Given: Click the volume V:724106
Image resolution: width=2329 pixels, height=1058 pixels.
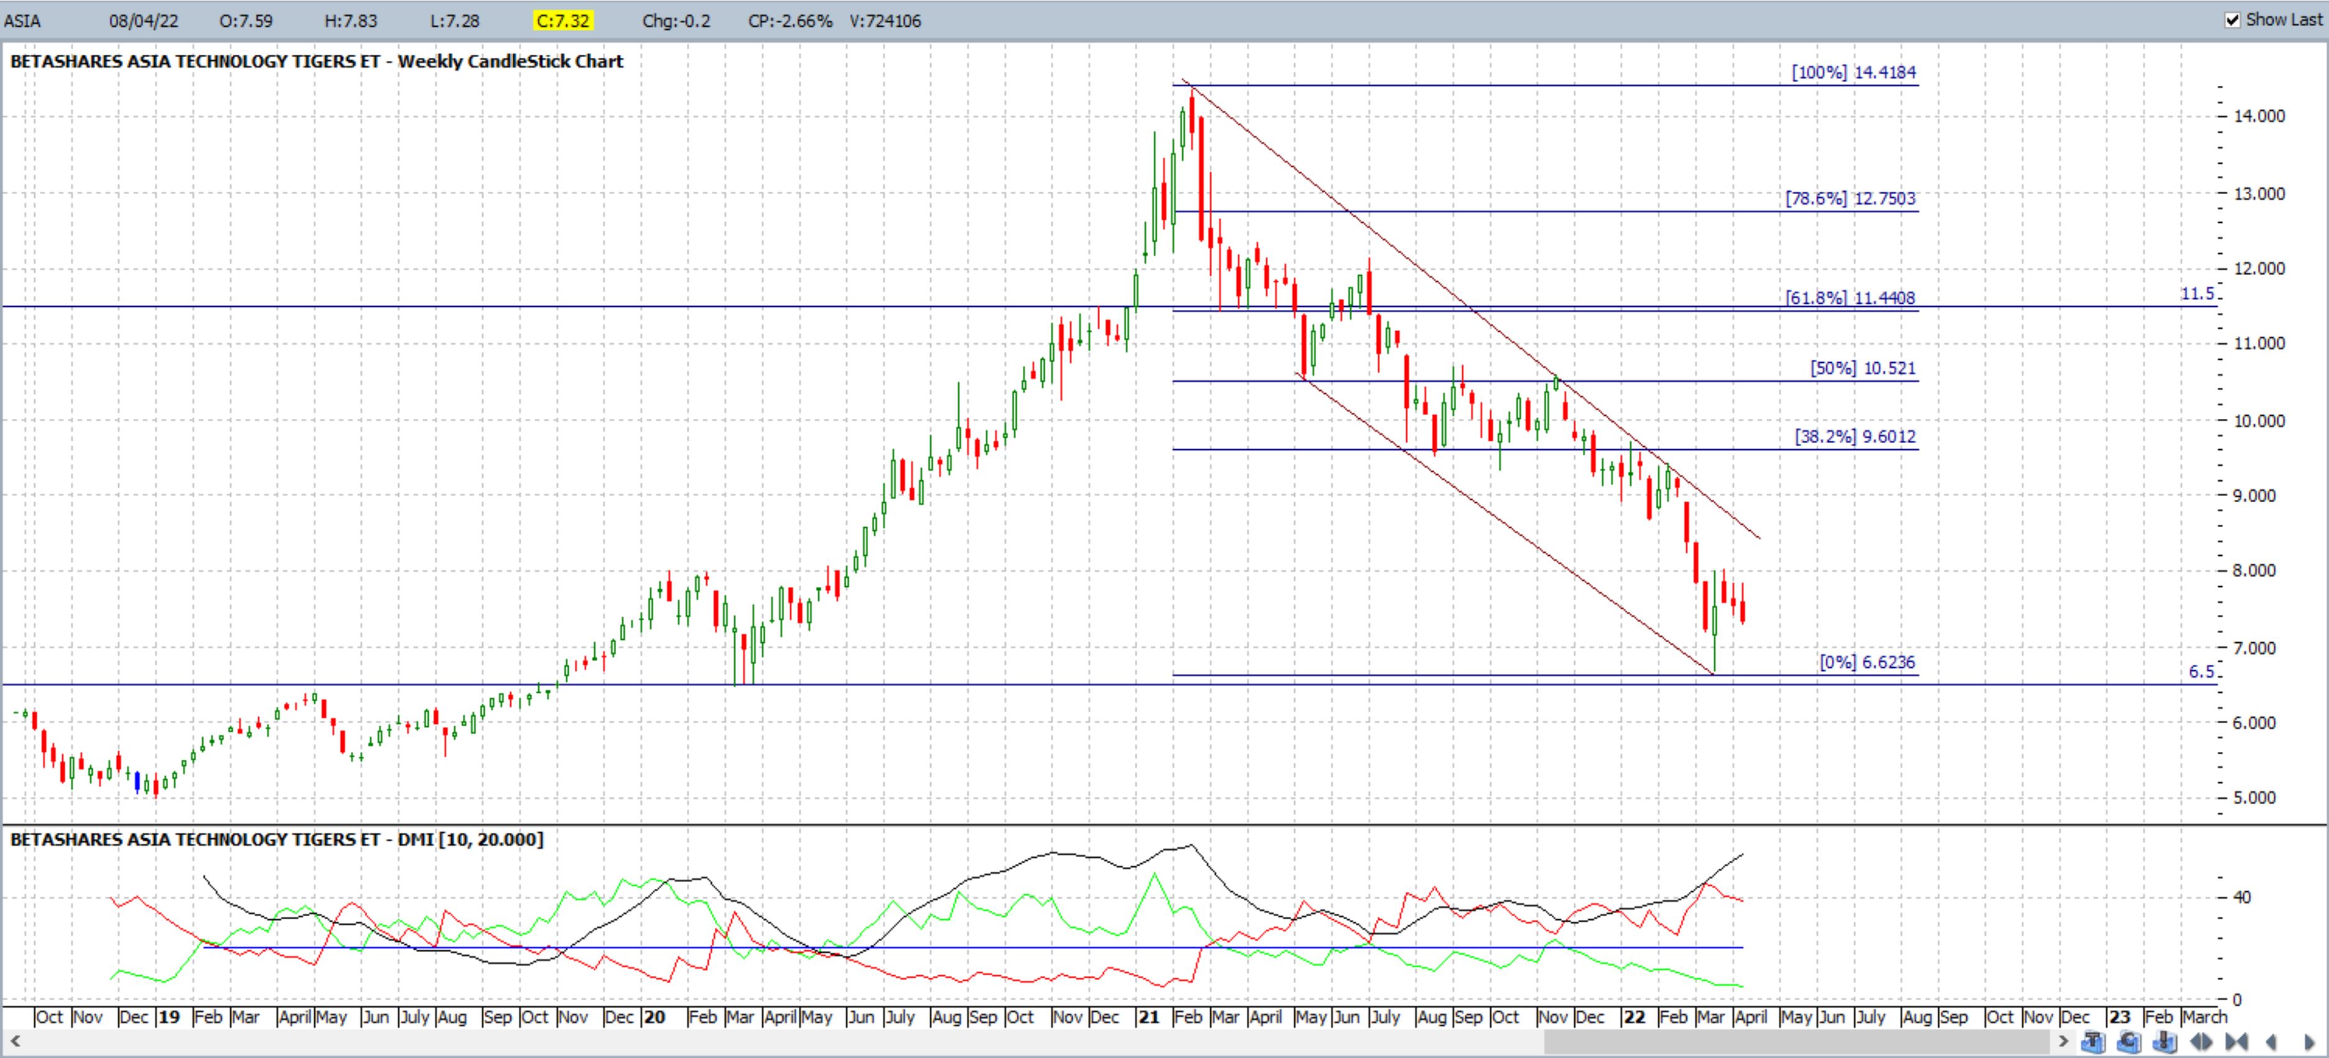Looking at the screenshot, I should tap(885, 21).
